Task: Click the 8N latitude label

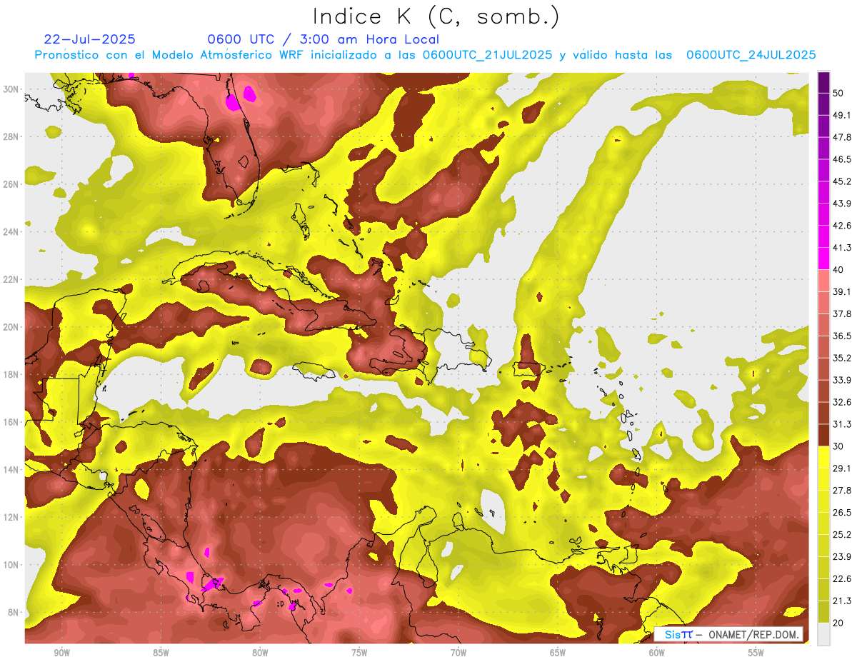Action: [14, 613]
